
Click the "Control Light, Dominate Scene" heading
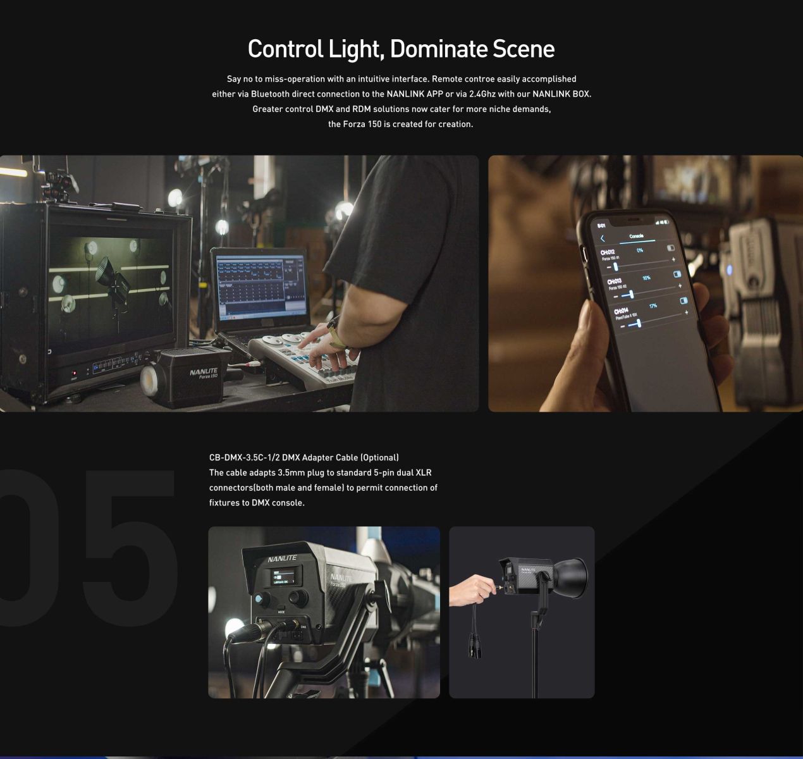[402, 49]
